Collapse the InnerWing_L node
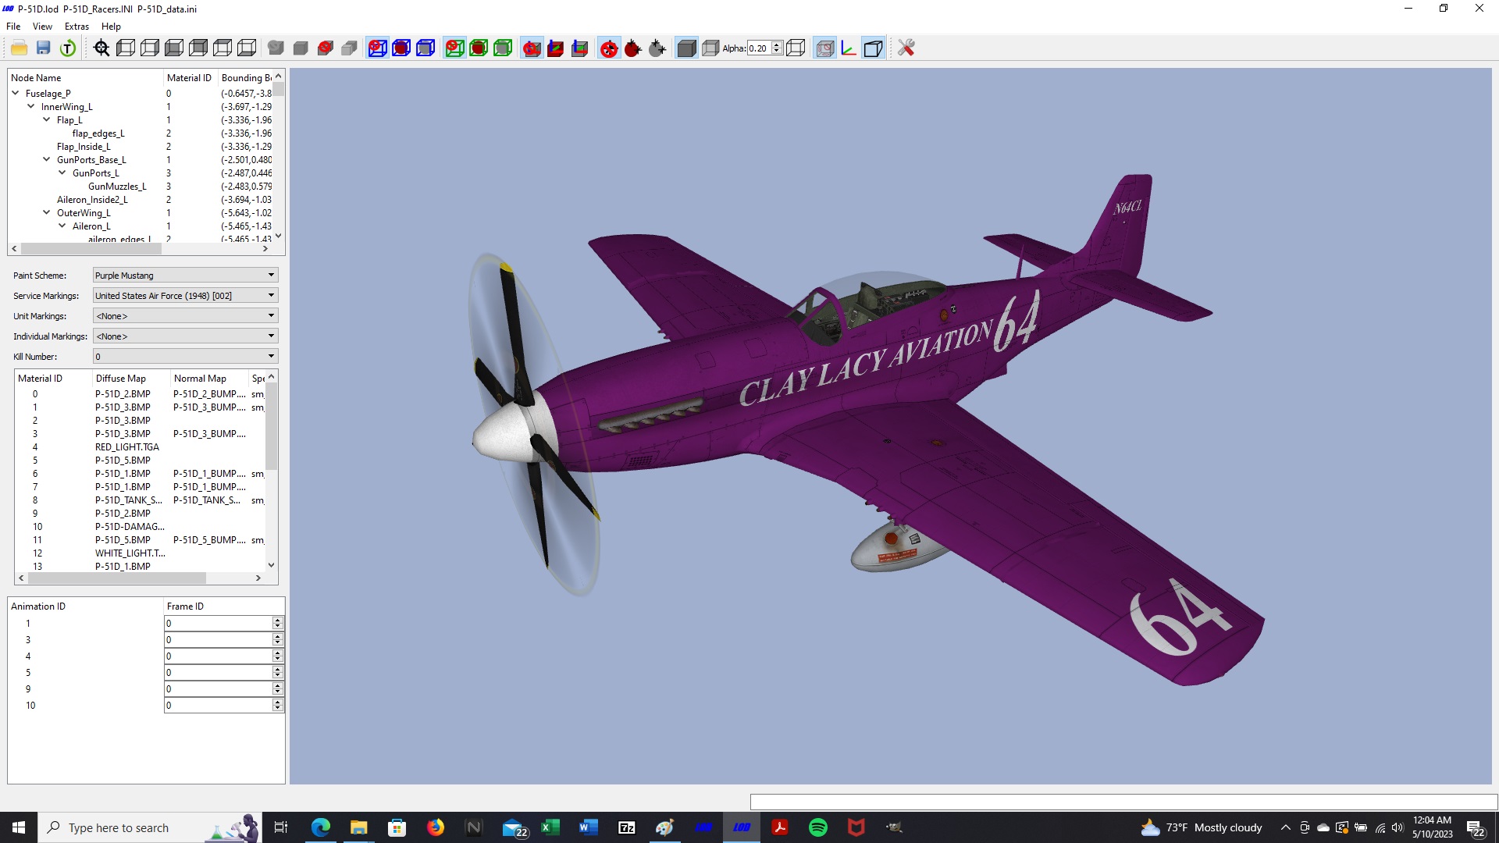Image resolution: width=1499 pixels, height=843 pixels. (x=30, y=106)
